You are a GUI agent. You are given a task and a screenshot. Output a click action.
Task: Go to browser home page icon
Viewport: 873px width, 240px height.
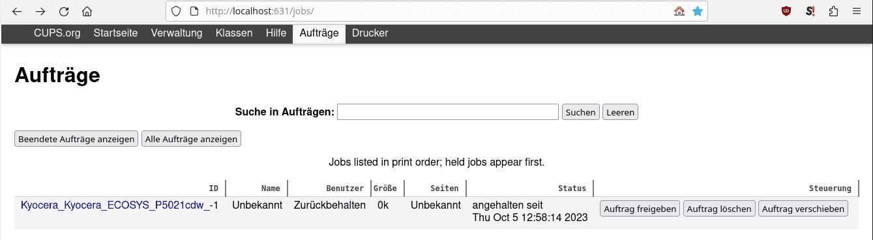tap(87, 11)
